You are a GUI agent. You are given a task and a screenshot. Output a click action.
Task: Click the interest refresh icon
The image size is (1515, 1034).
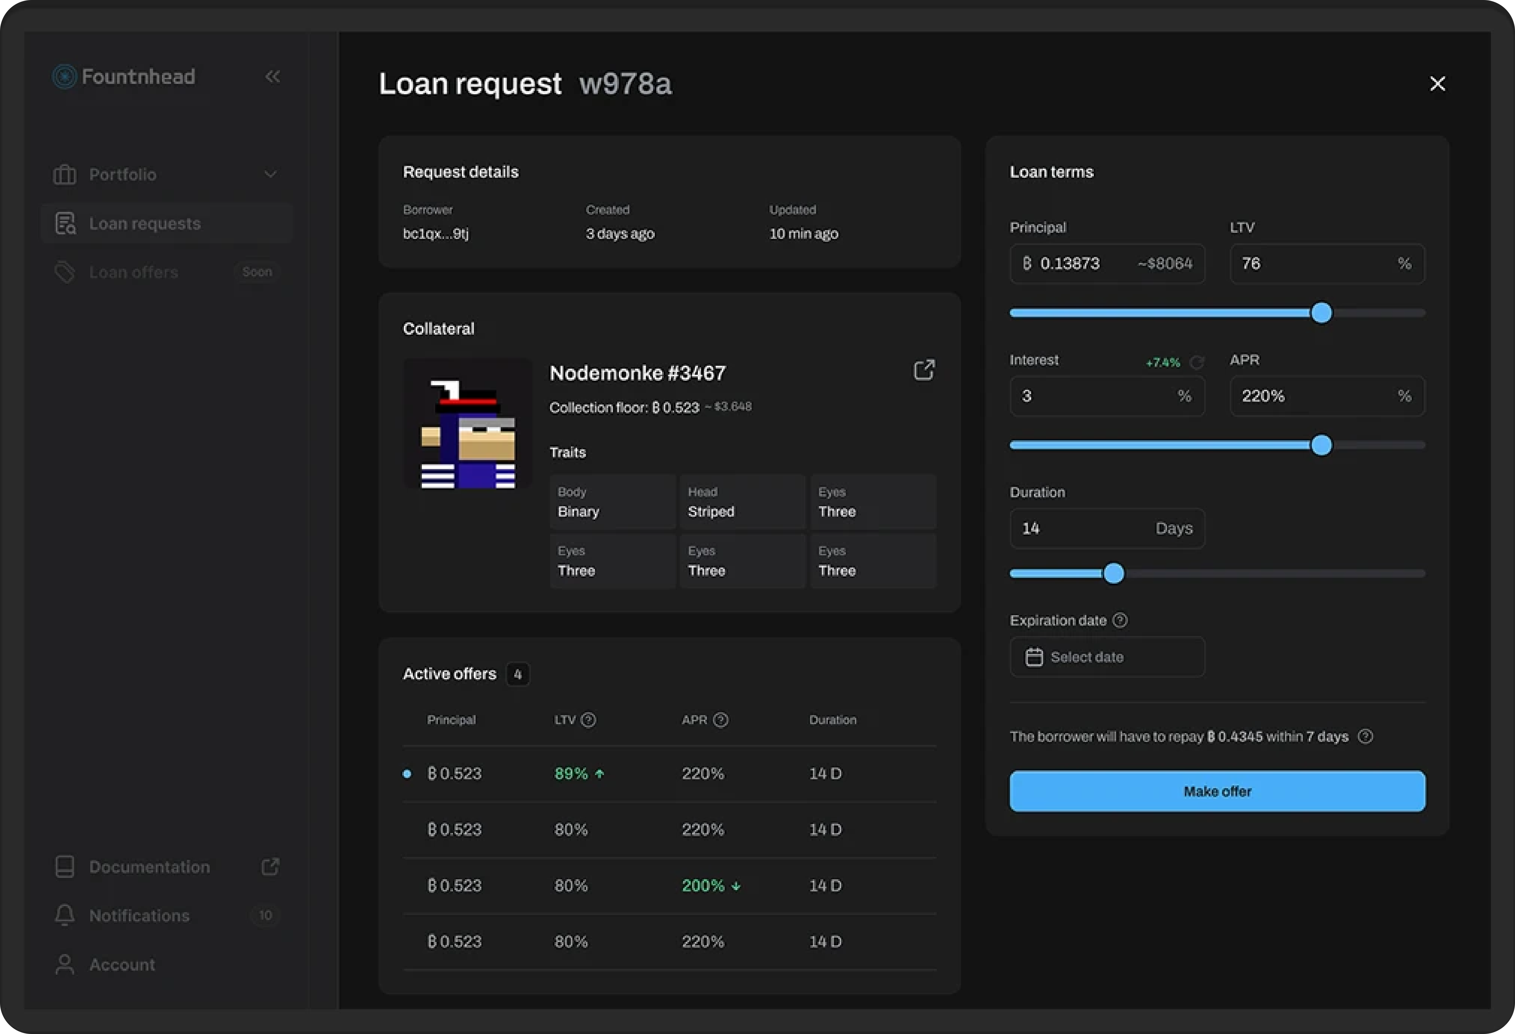click(1196, 362)
